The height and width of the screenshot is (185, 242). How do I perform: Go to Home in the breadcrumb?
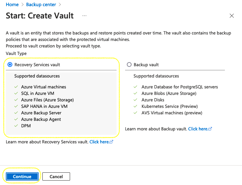[12, 5]
